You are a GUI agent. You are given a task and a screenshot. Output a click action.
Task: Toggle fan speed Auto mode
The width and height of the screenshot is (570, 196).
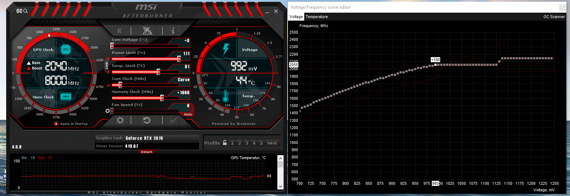pyautogui.click(x=188, y=114)
